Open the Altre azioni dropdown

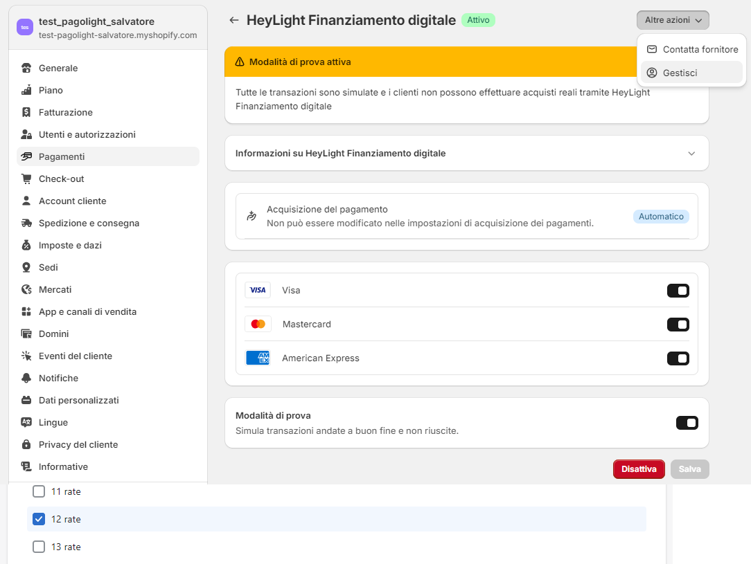coord(673,20)
